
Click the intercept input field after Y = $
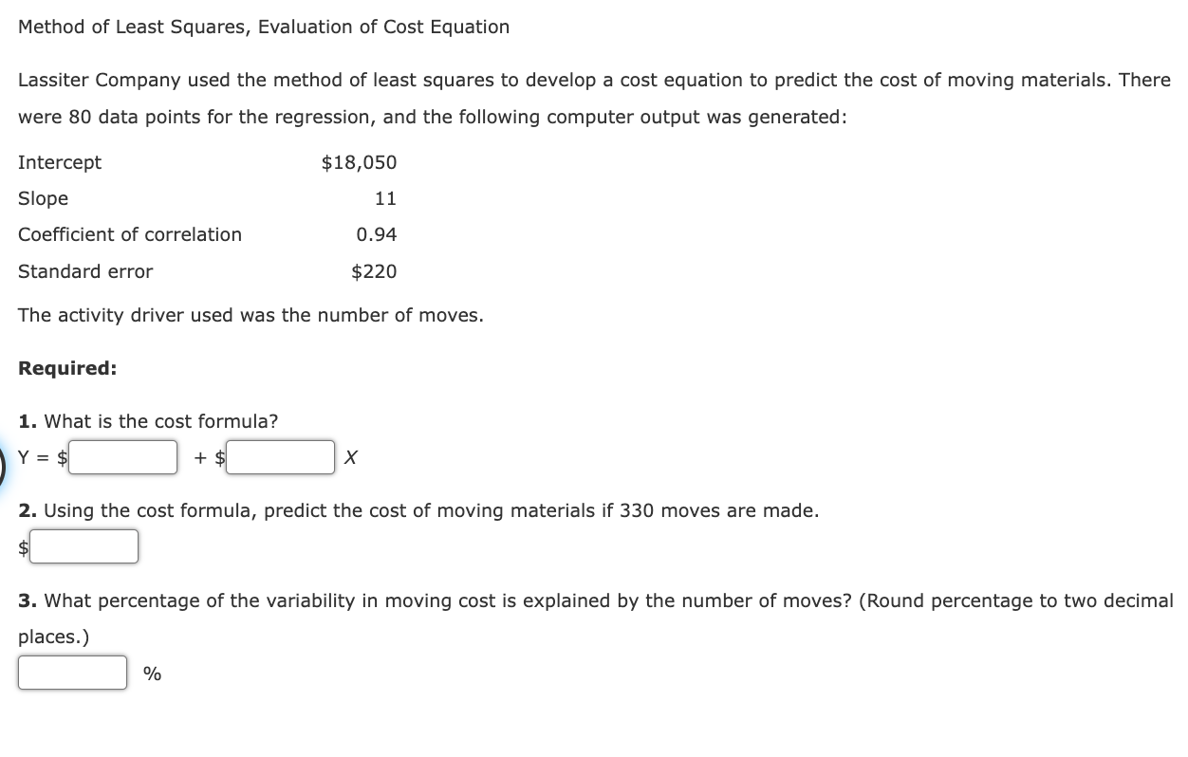click(x=122, y=456)
